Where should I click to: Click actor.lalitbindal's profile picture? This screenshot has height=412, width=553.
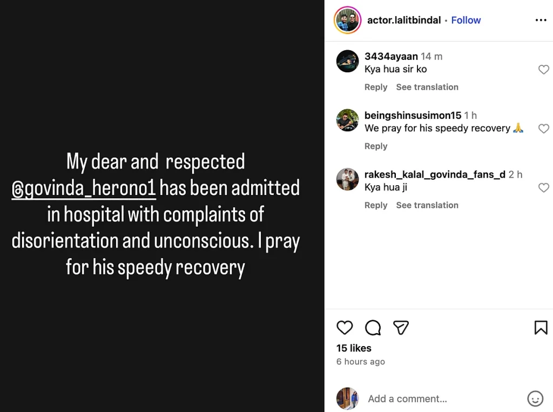tap(347, 21)
